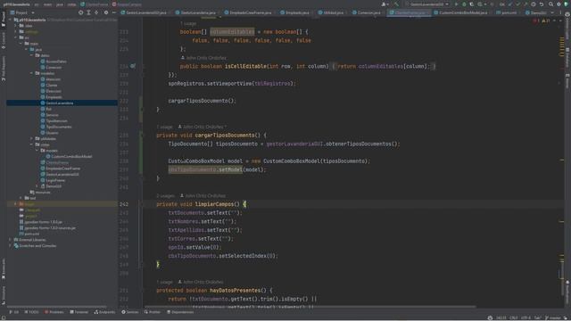Expand all icon in Project panel header
The width and height of the screenshot is (571, 321).
[88, 12]
